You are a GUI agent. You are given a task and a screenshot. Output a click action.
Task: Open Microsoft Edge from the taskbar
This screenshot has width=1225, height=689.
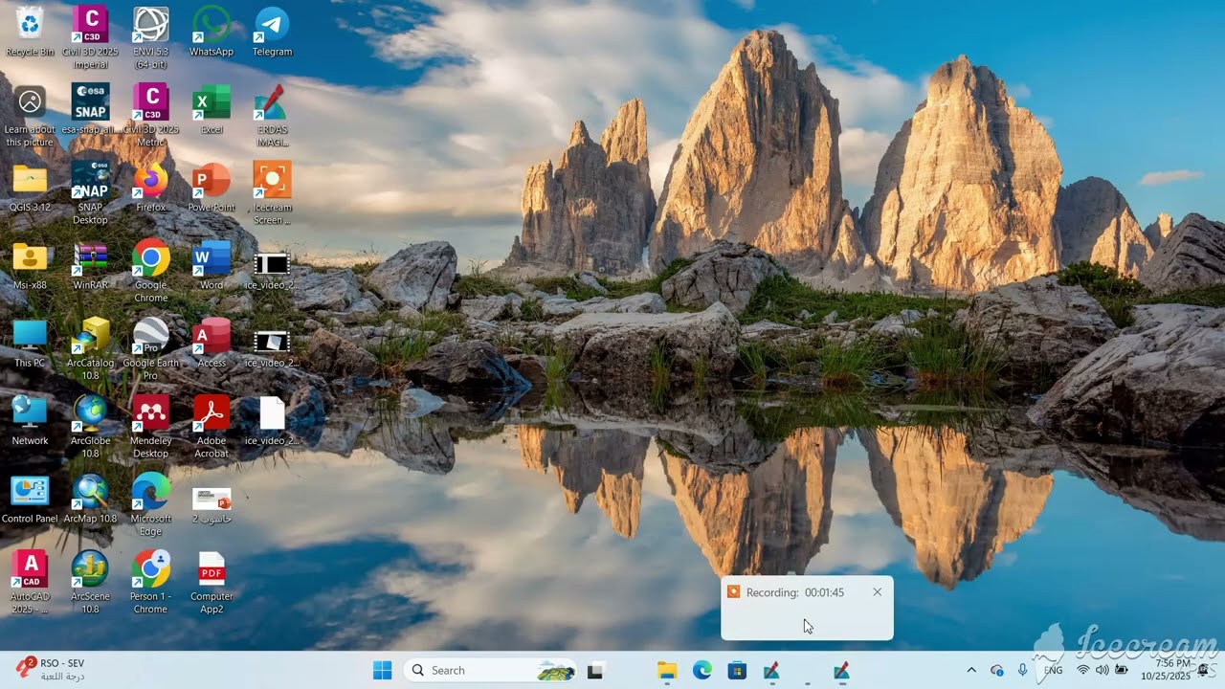pyautogui.click(x=702, y=671)
